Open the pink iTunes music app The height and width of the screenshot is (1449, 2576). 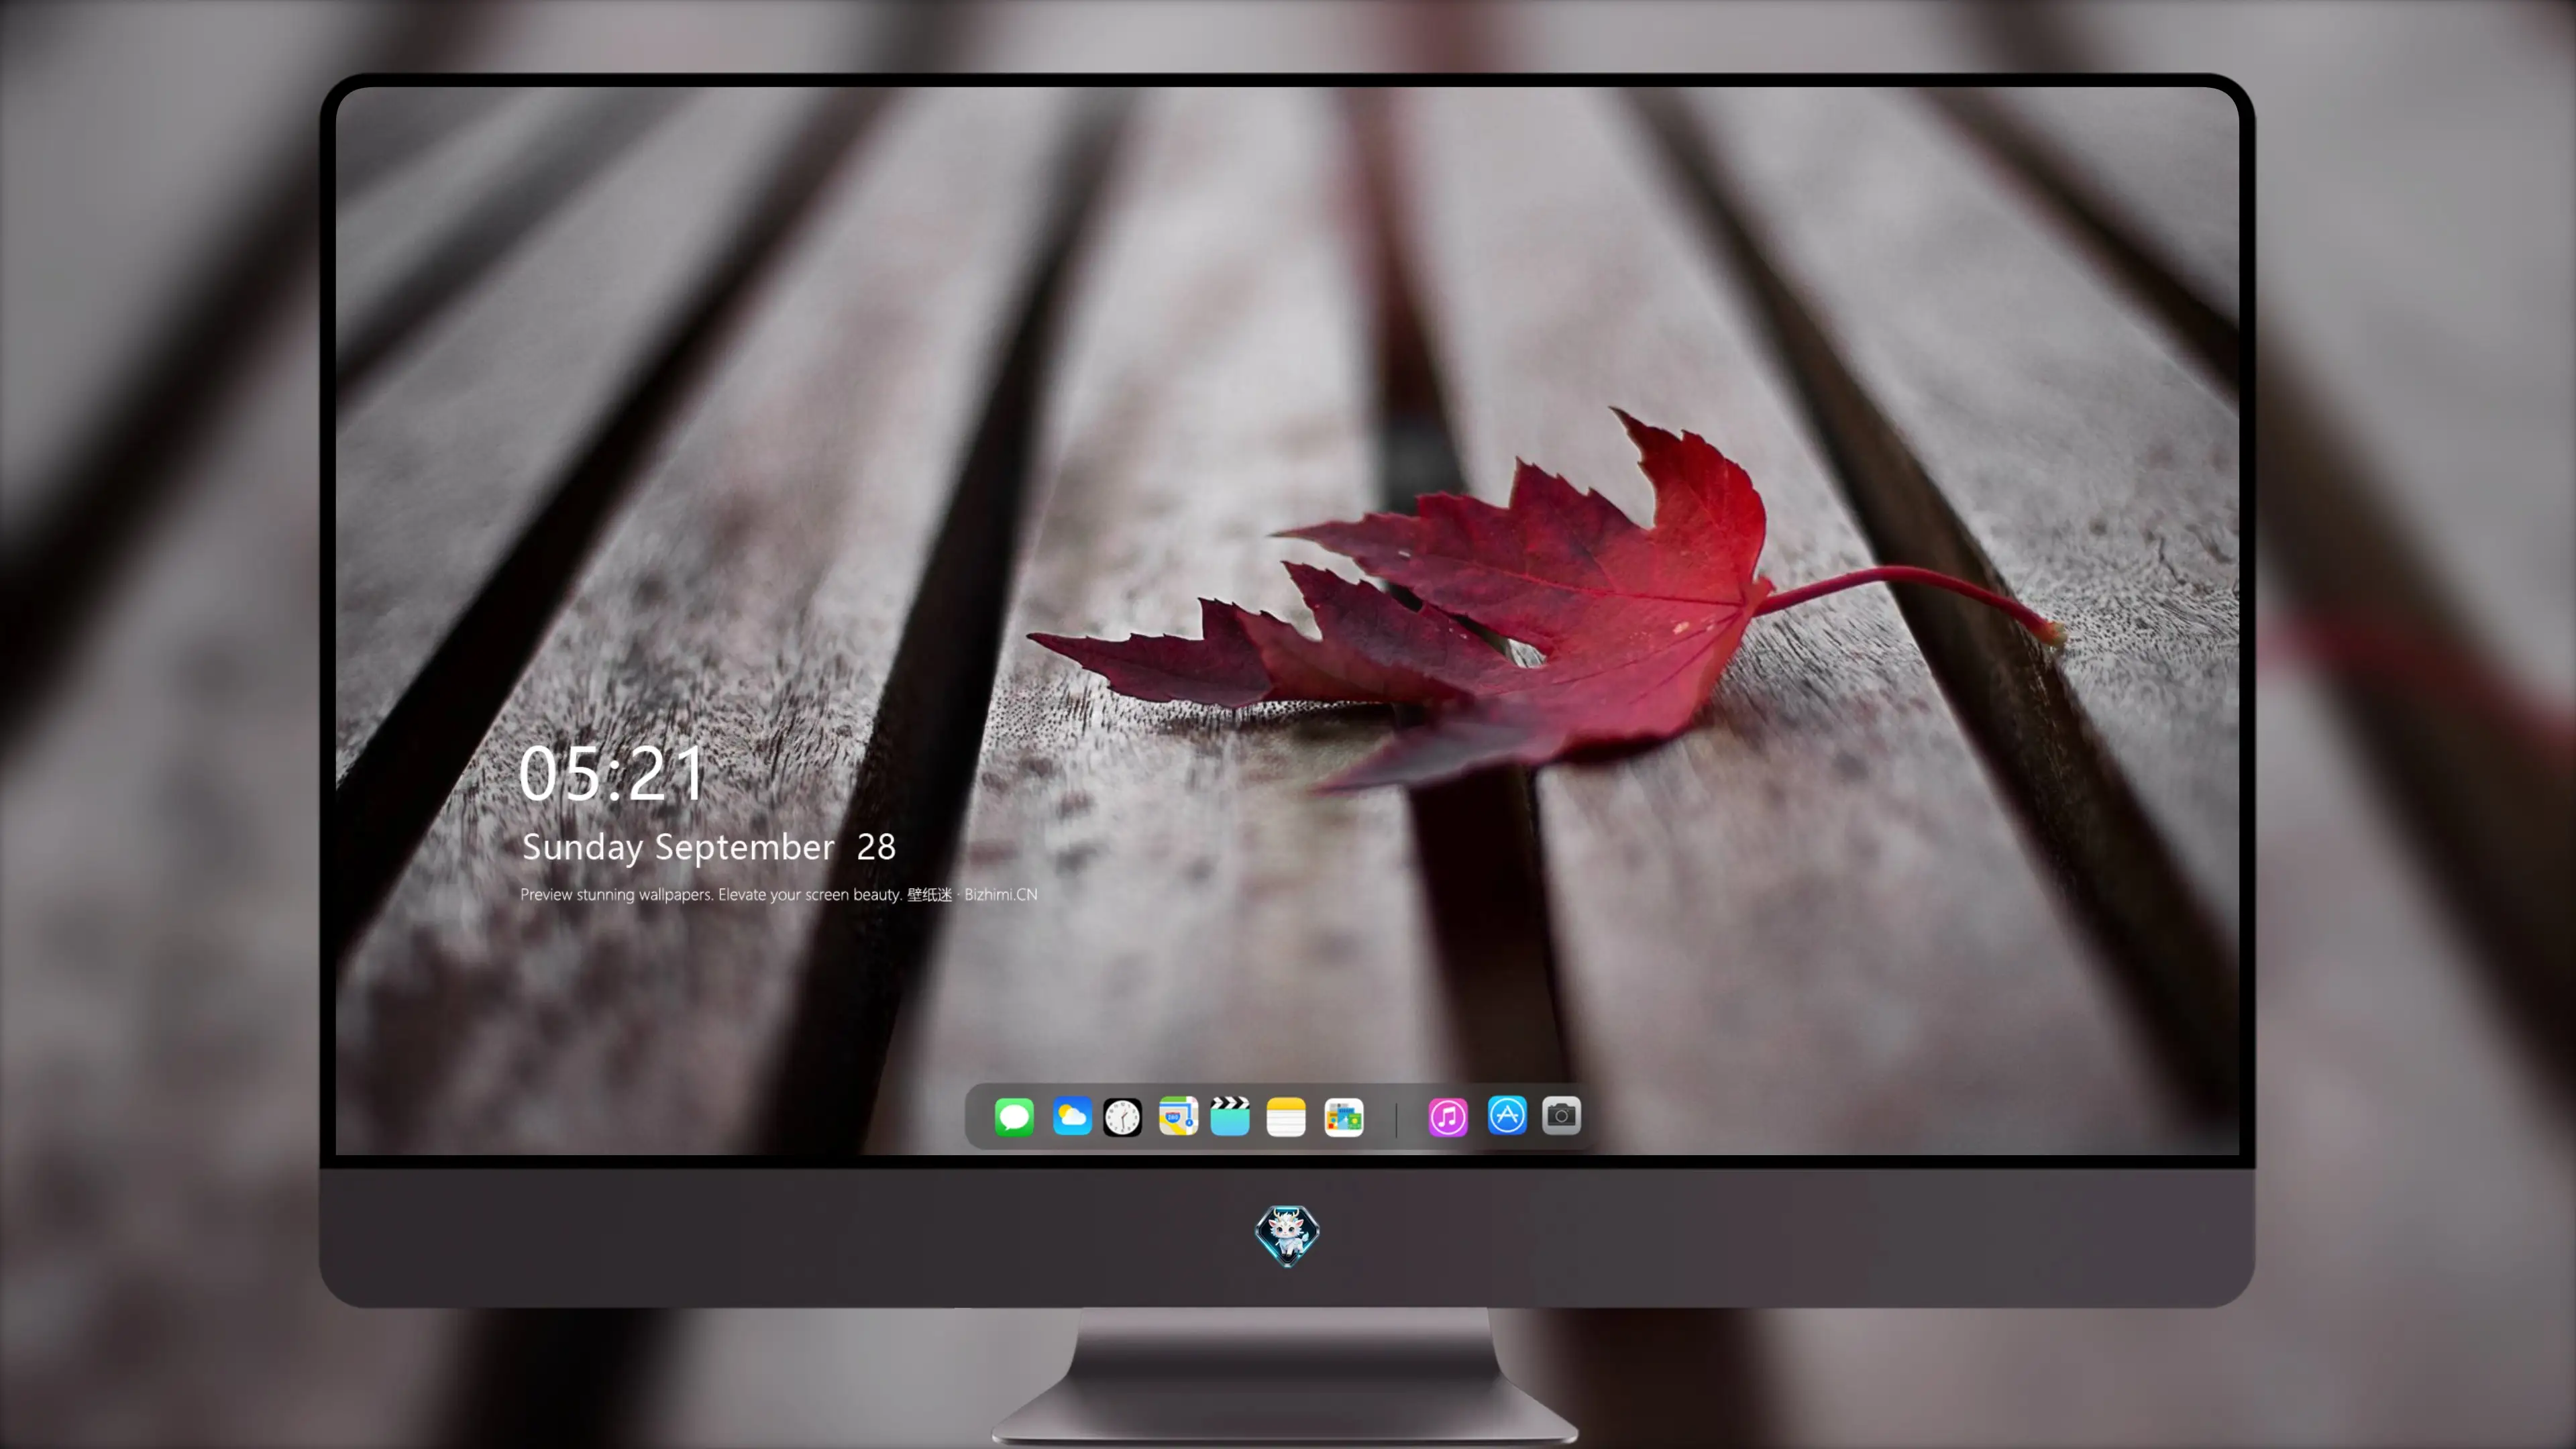pyautogui.click(x=1448, y=1117)
